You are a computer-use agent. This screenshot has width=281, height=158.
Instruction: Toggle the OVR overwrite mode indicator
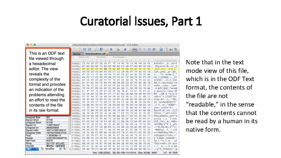pos(175,153)
